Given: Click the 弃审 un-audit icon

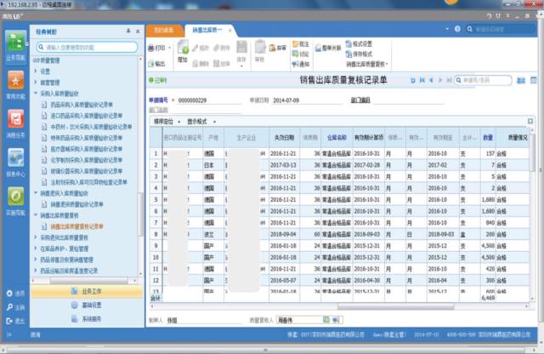Looking at the screenshot, I should 272,48.
